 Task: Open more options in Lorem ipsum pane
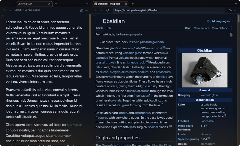[x=86, y=10]
